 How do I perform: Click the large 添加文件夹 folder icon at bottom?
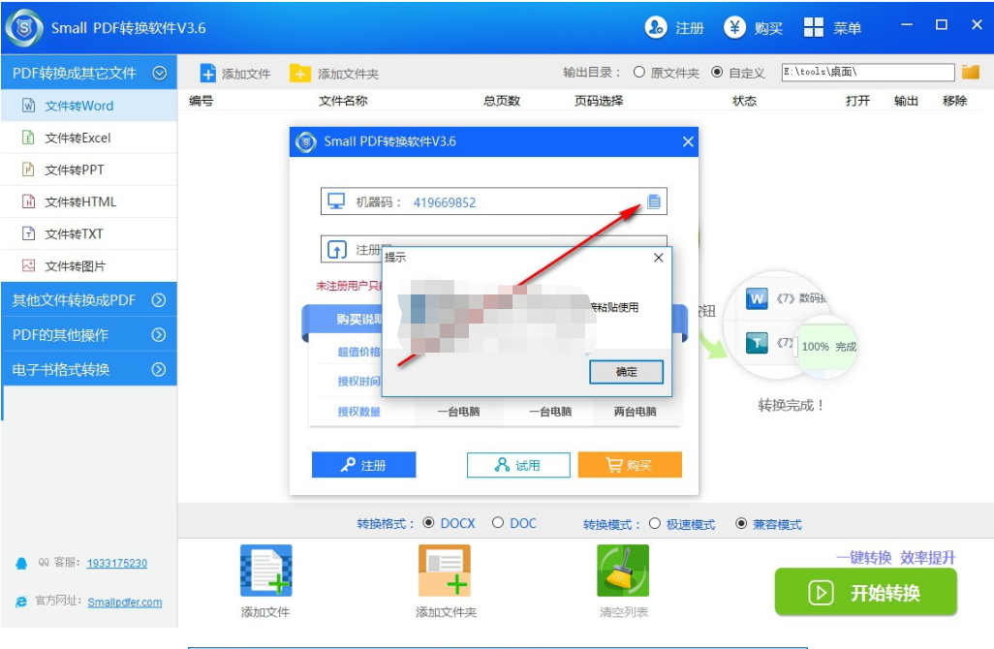(x=445, y=571)
